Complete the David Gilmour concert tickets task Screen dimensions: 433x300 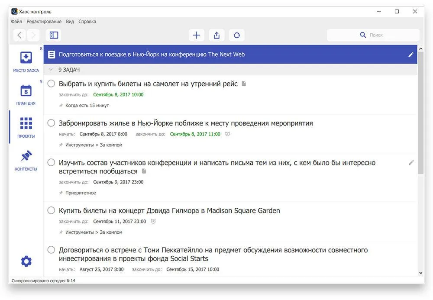[51, 211]
